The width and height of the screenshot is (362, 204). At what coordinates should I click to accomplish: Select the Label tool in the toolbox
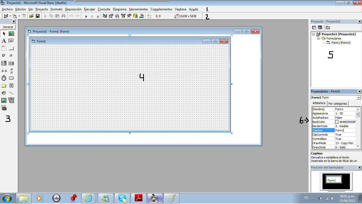coord(4,40)
